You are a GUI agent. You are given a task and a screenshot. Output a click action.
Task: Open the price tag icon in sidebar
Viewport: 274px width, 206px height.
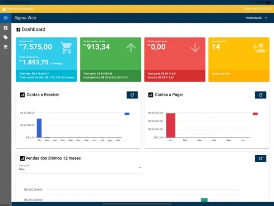click(x=5, y=37)
